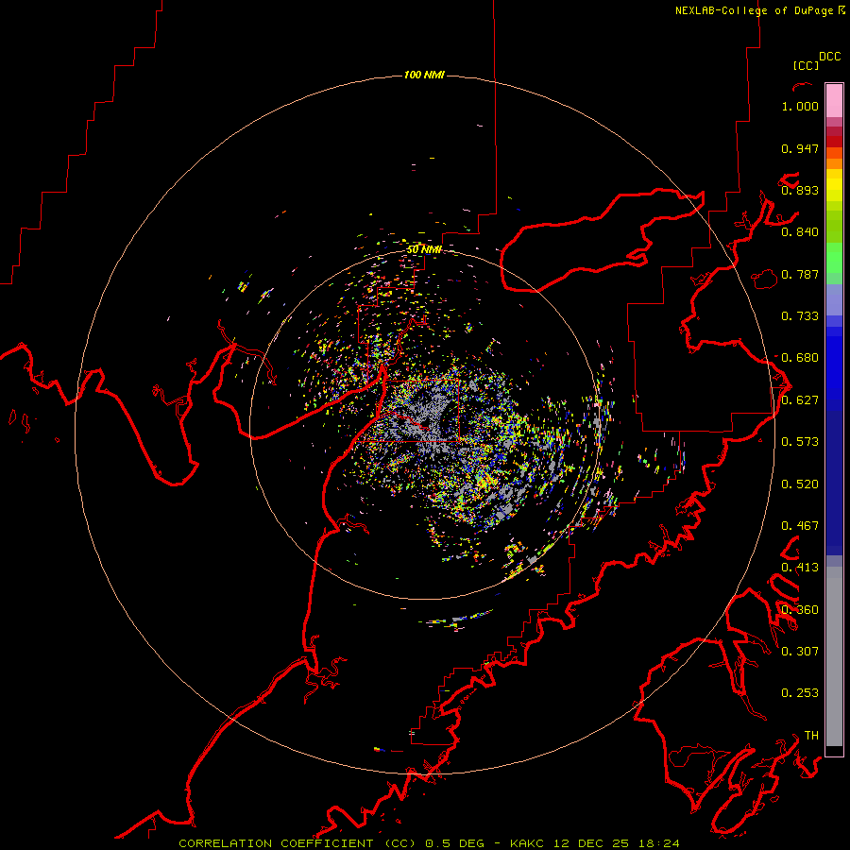Click the NEXLAB-College of DuPage label
Screen dimensions: 850x850
tap(754, 10)
